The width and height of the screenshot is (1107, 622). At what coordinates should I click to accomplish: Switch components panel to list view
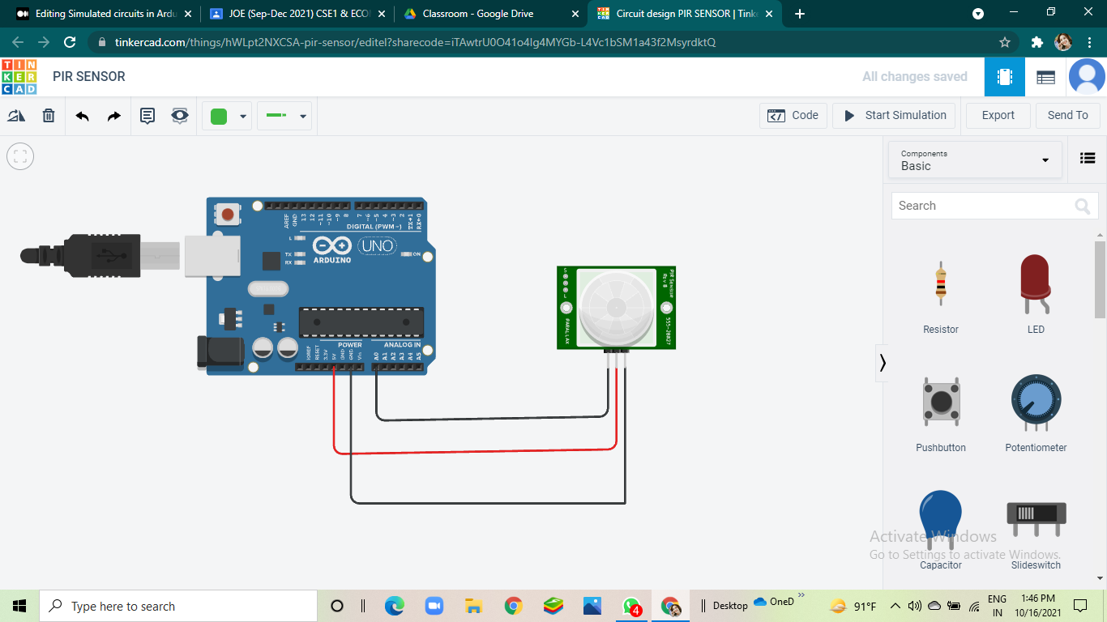pyautogui.click(x=1088, y=158)
